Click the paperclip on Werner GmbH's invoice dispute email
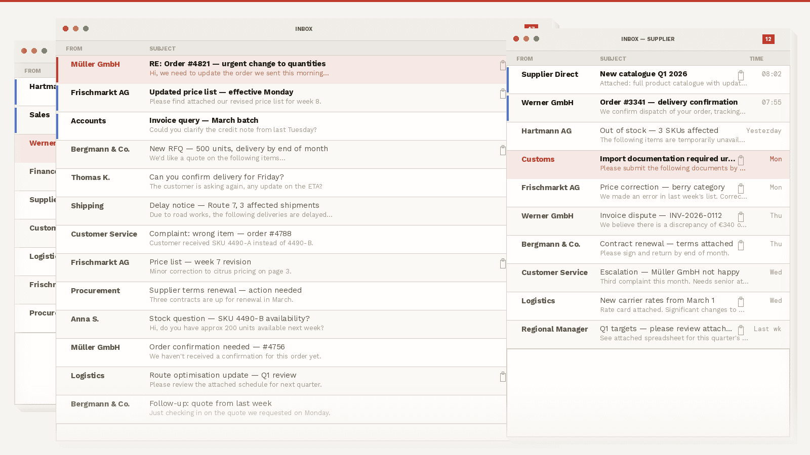Viewport: 810px width, 455px height. point(741,216)
